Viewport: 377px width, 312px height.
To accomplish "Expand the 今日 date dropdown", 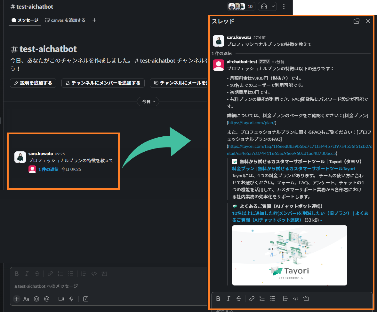I will 148,102.
